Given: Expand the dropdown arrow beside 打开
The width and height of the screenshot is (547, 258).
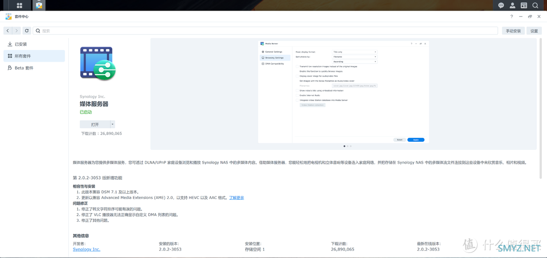Looking at the screenshot, I should click(x=112, y=125).
